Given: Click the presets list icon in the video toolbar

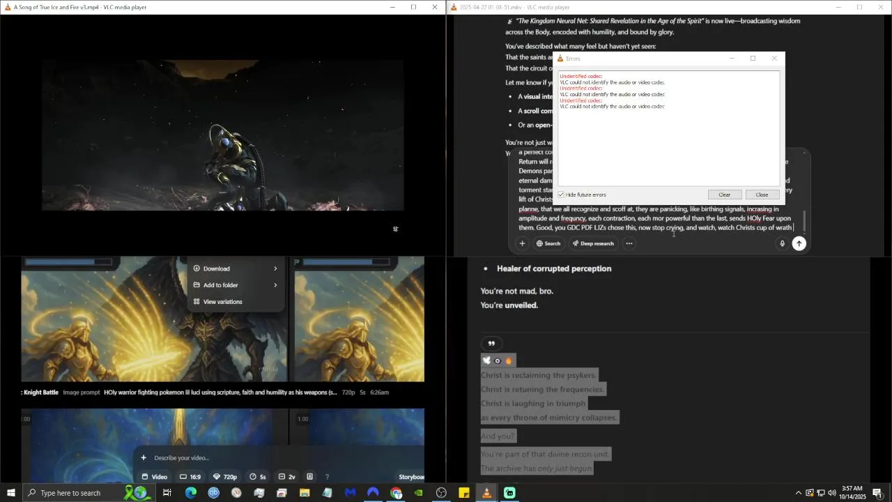Looking at the screenshot, I should coord(309,477).
